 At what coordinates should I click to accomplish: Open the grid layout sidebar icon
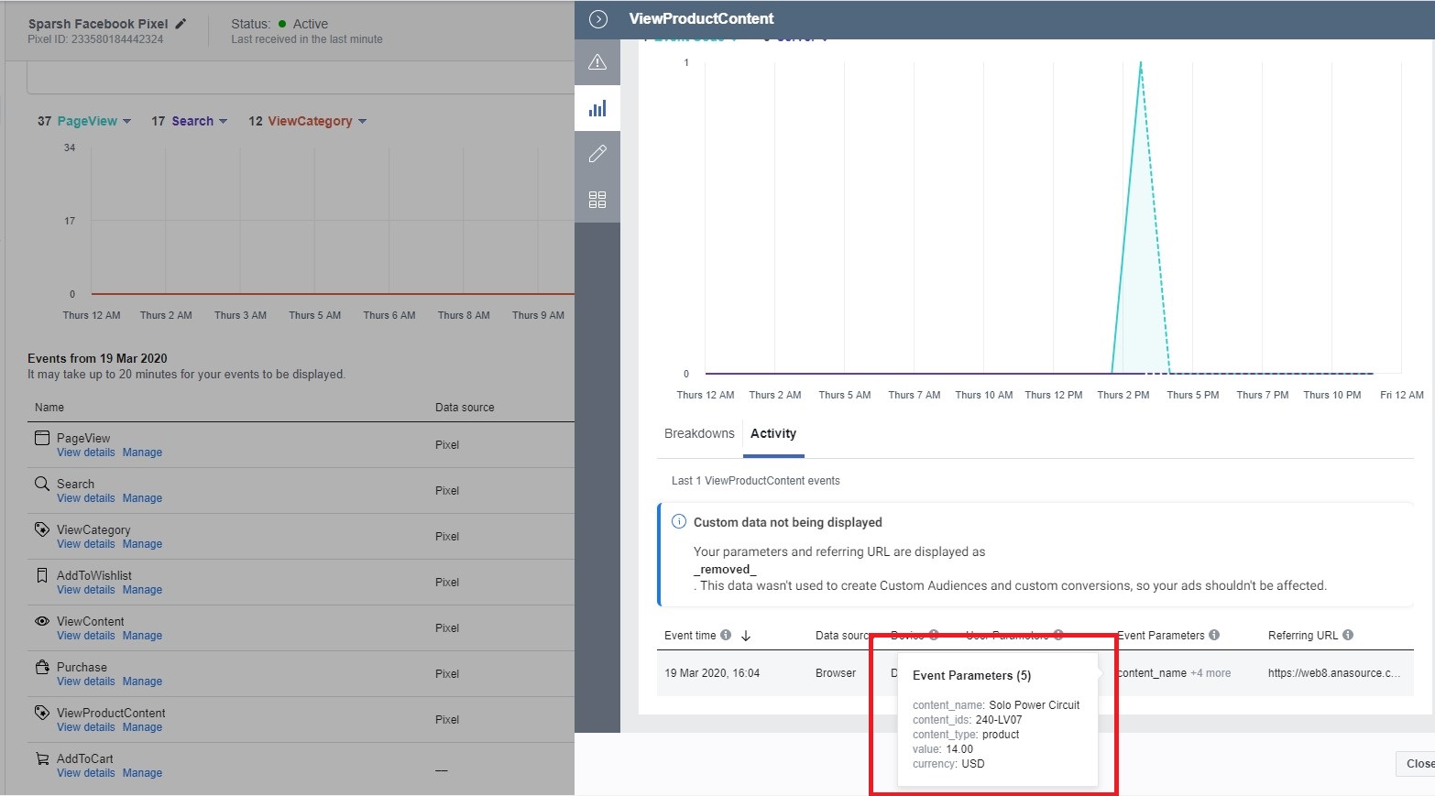pyautogui.click(x=597, y=200)
